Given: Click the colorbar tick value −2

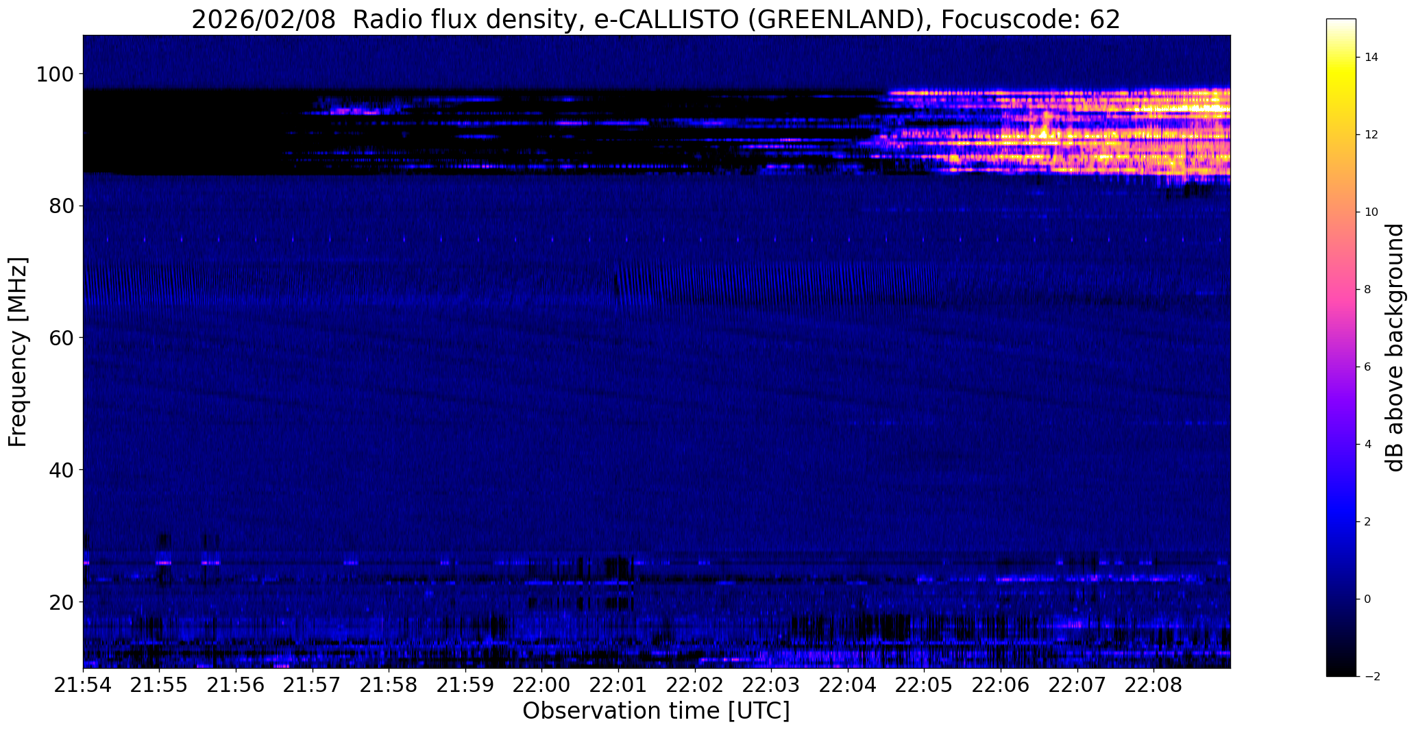Looking at the screenshot, I should (1371, 676).
